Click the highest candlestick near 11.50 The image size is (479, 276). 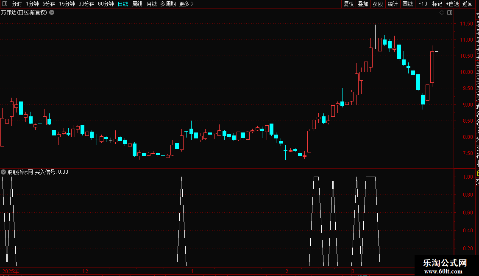380,37
